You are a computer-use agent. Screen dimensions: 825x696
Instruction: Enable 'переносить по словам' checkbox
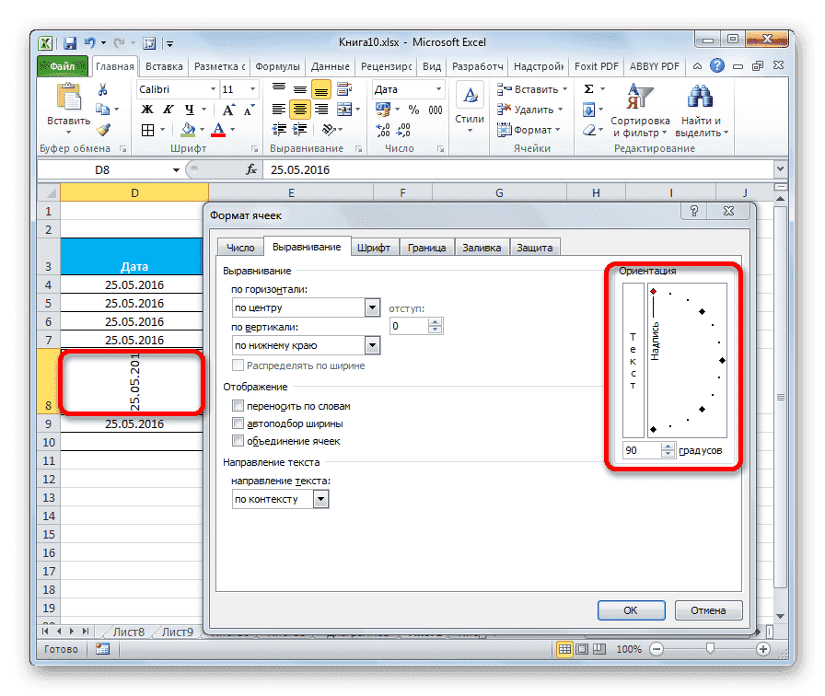click(x=239, y=406)
